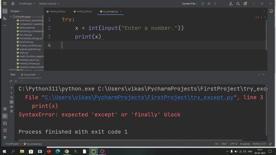Image resolution: width=276 pixels, height=155 pixels.
Task: Open Google Chrome from the taskbar
Action: point(66,151)
